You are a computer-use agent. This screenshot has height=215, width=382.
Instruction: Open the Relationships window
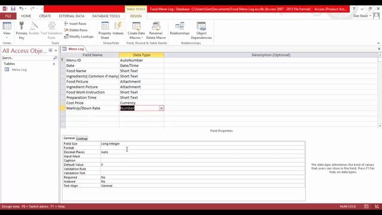click(180, 28)
